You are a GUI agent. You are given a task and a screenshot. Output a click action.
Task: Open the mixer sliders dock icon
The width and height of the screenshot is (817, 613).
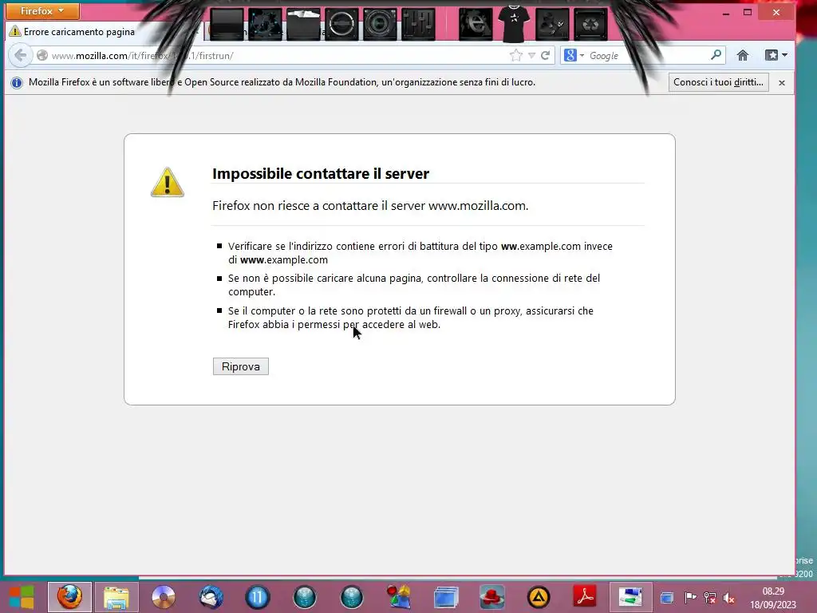click(418, 24)
